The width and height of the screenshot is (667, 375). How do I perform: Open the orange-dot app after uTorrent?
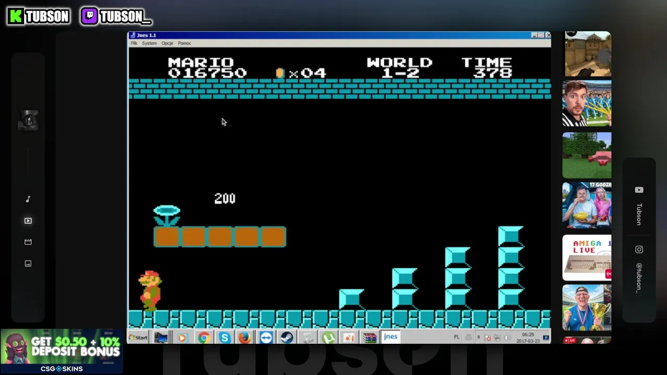349,337
